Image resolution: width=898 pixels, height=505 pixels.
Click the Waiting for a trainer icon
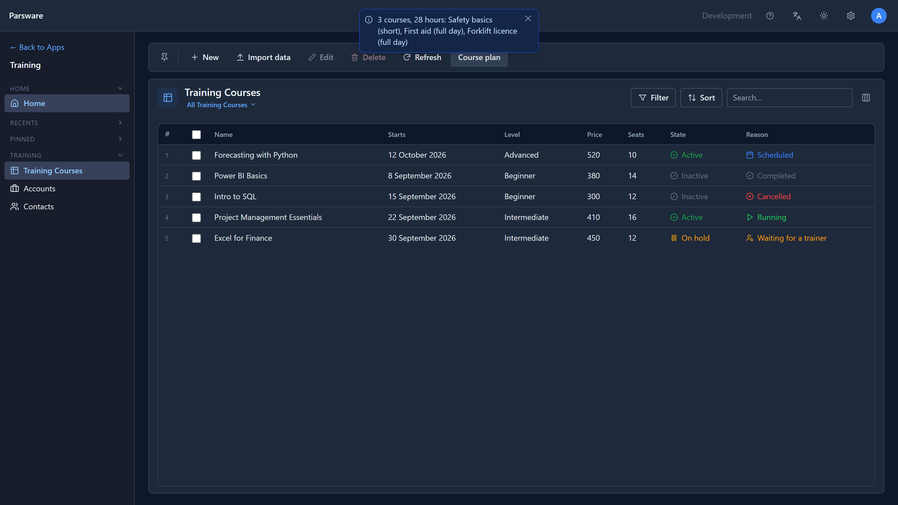750,238
